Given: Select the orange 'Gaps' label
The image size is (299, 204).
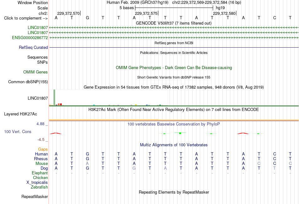Looking at the screenshot, I should click(x=43, y=149).
